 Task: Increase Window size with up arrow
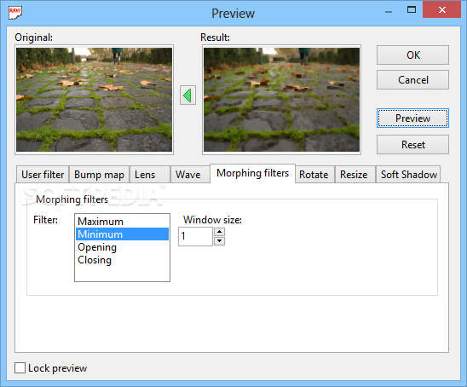pos(220,232)
